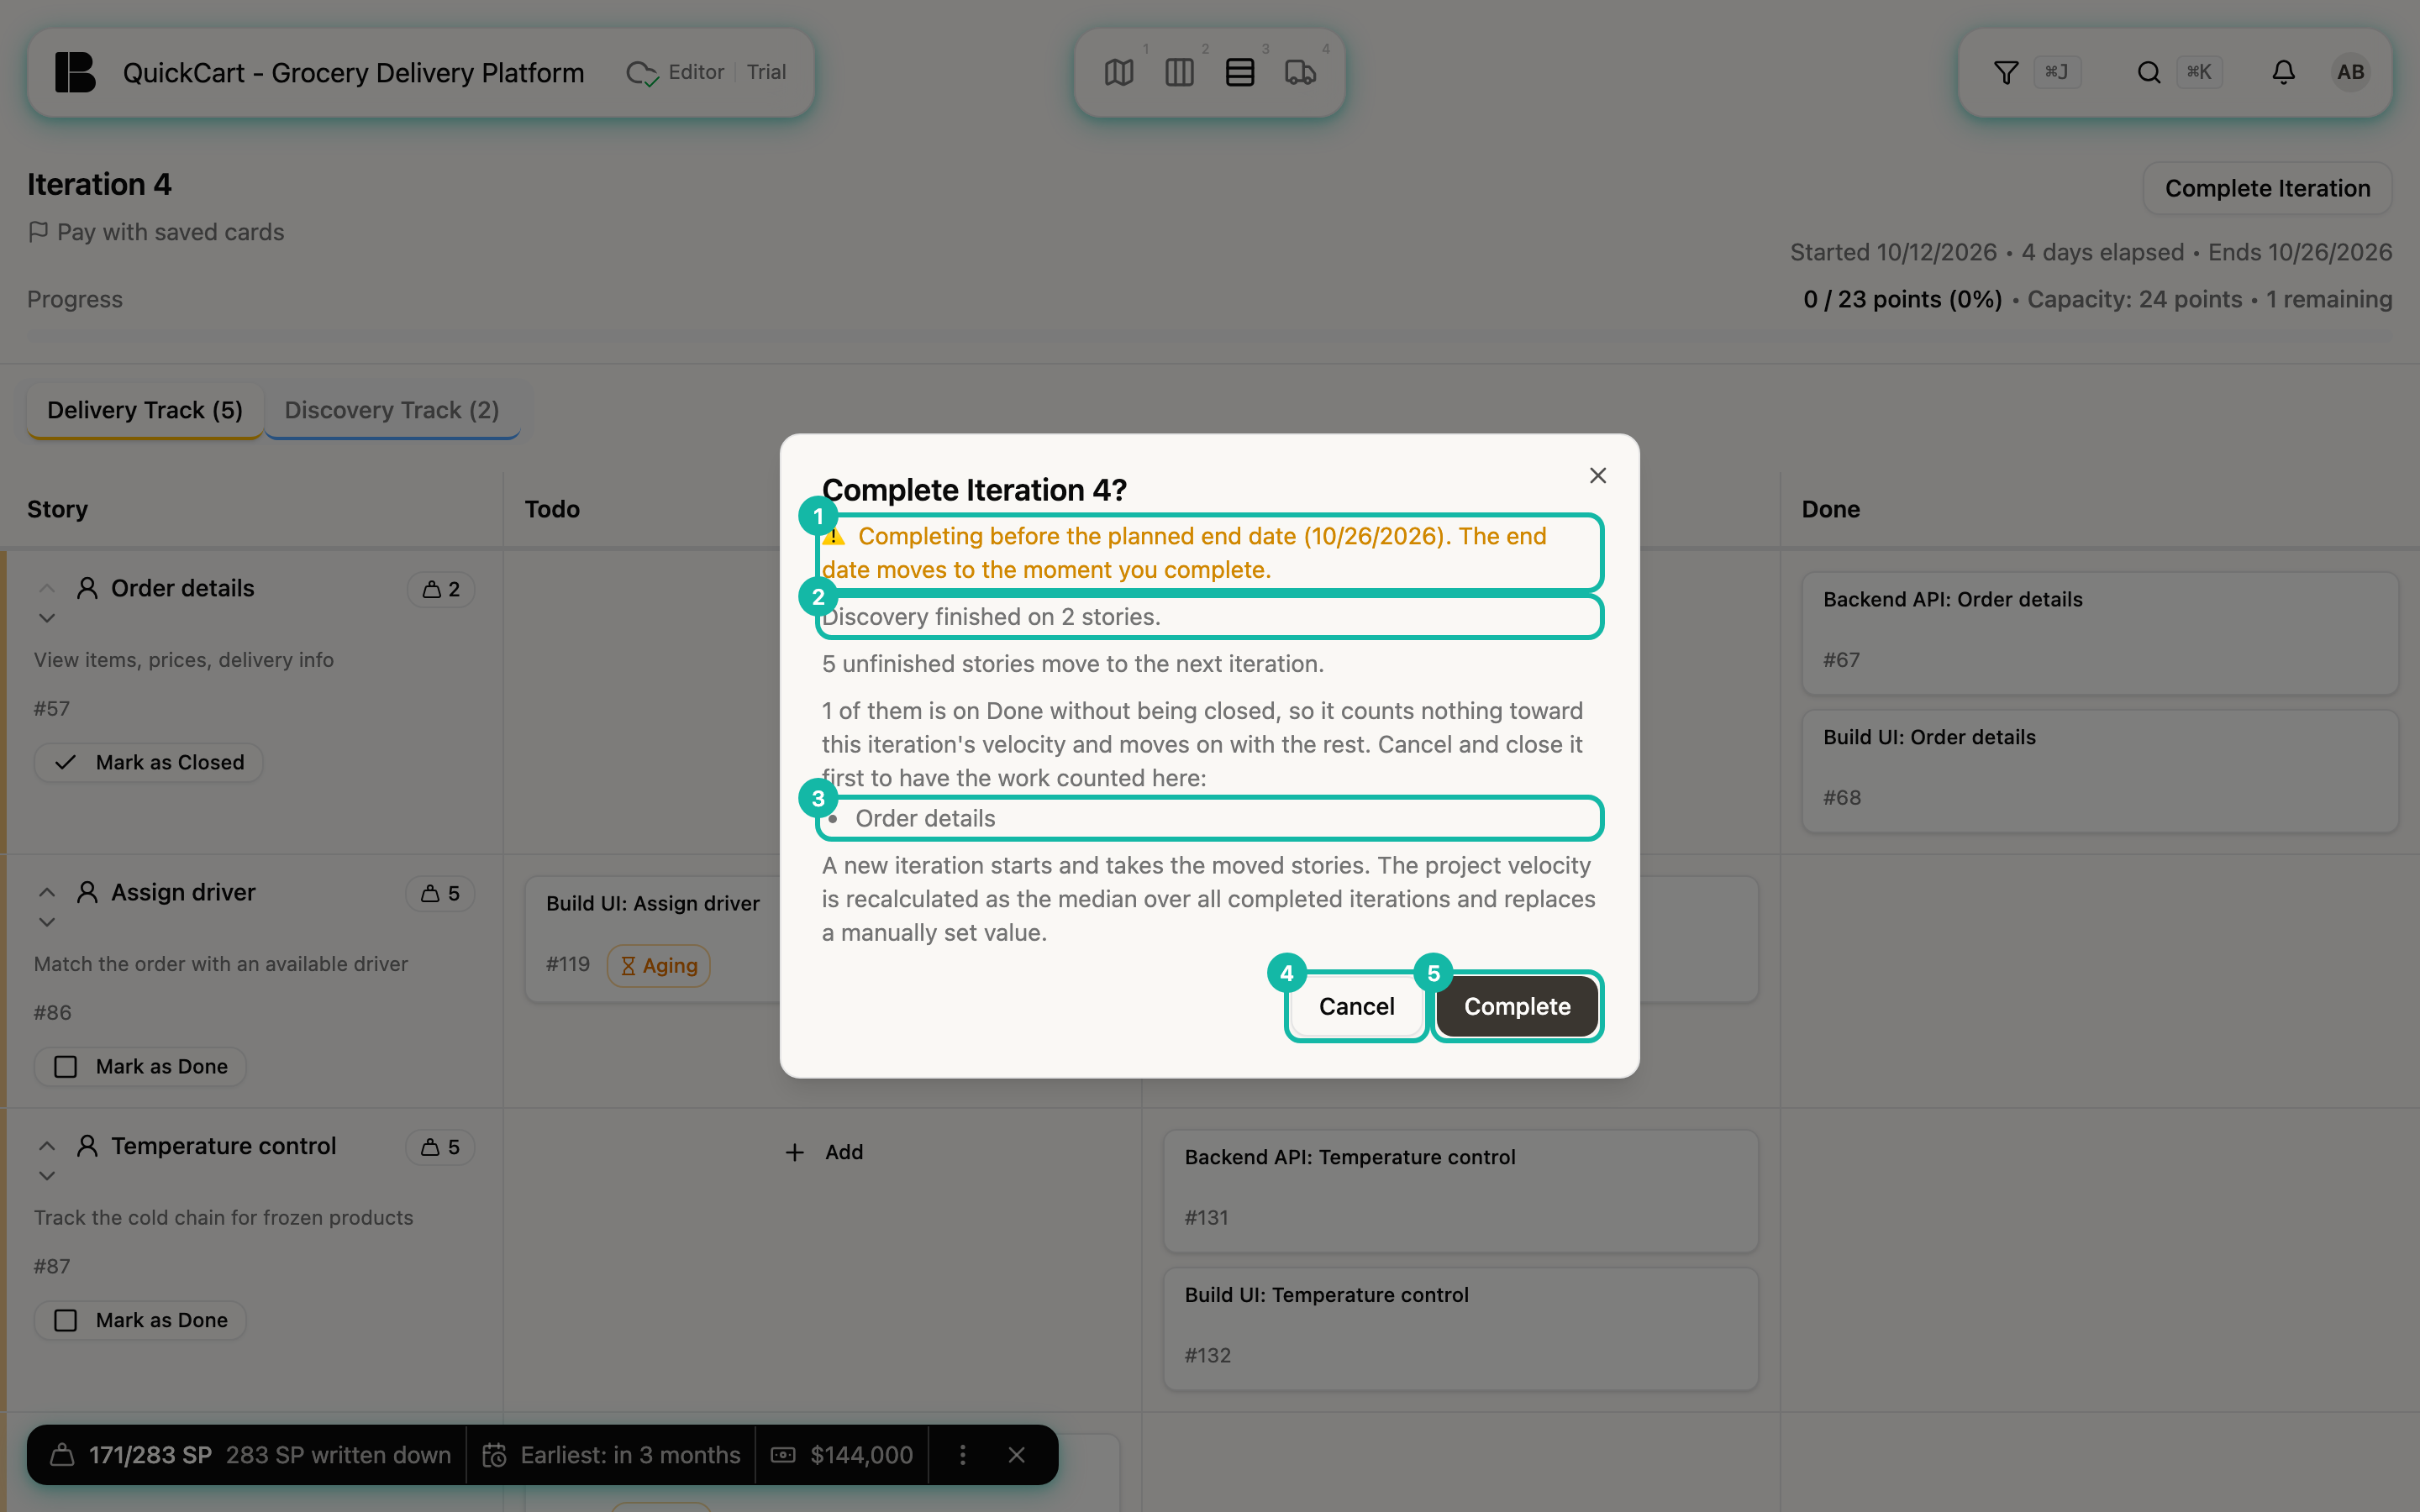
Task: Check Mark as Done for Assign driver
Action: click(141, 1066)
